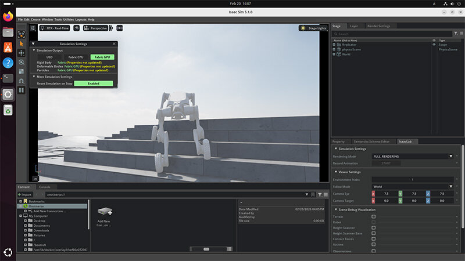Select the Fabric CPU output option
The image size is (465, 261).
click(76, 57)
